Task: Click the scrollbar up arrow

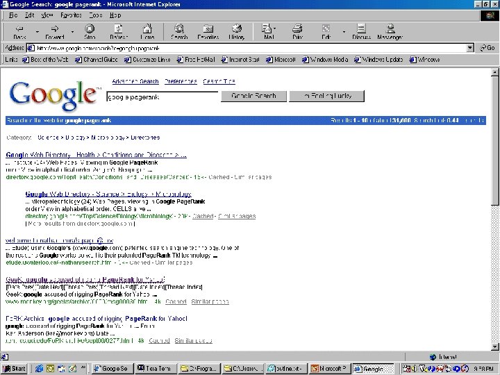Action: click(x=494, y=72)
